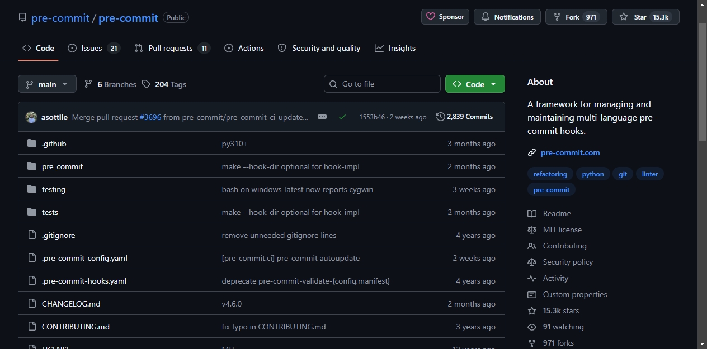Expand the main branch selector dropdown
The height and width of the screenshot is (349, 707).
(x=47, y=84)
